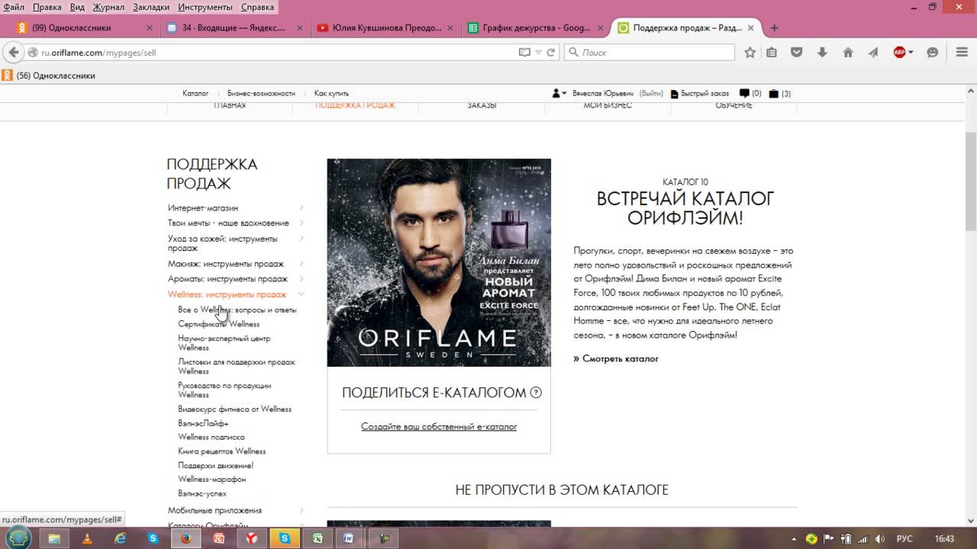Click the Oriflame messages speech bubble icon

pyautogui.click(x=744, y=93)
